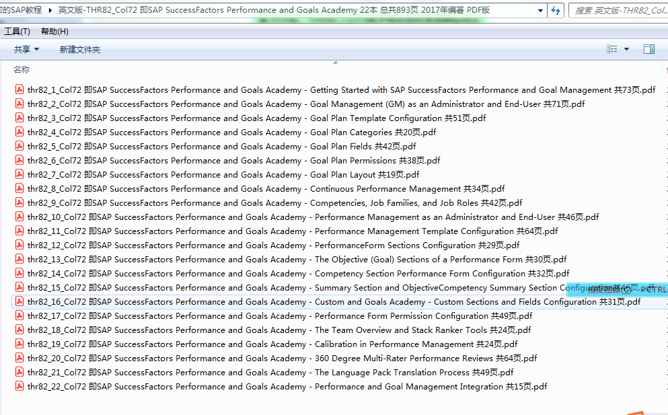Open the 工具(T) menu
Screen dimensions: 668x415
(x=17, y=31)
